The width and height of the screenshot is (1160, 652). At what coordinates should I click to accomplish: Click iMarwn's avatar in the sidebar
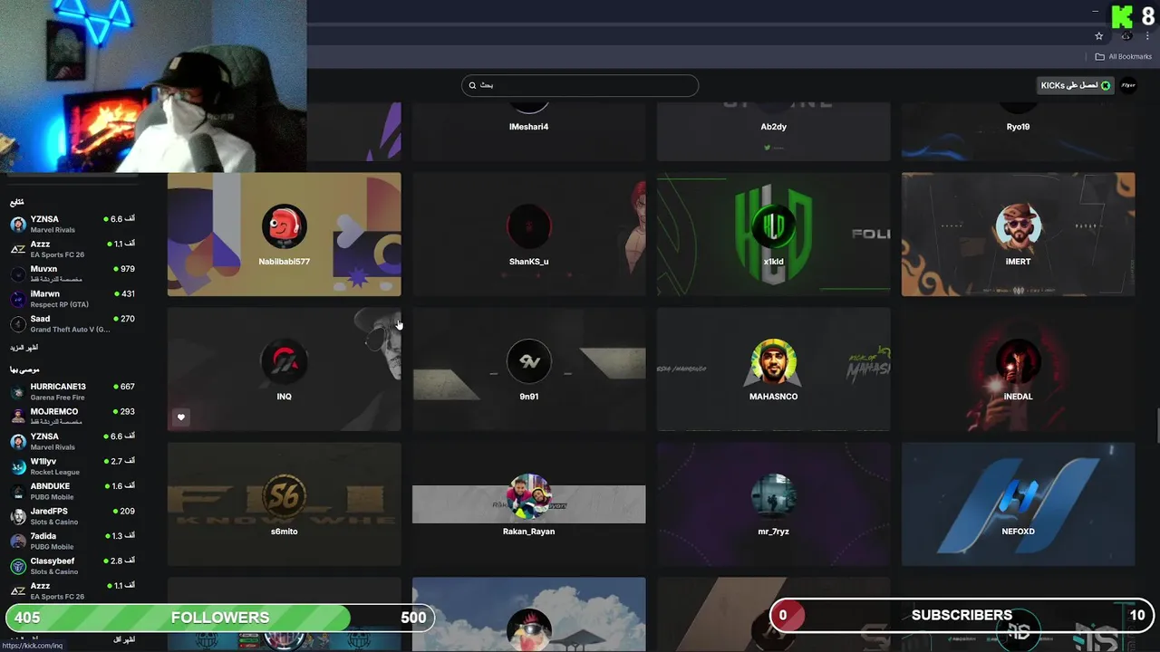tap(18, 299)
